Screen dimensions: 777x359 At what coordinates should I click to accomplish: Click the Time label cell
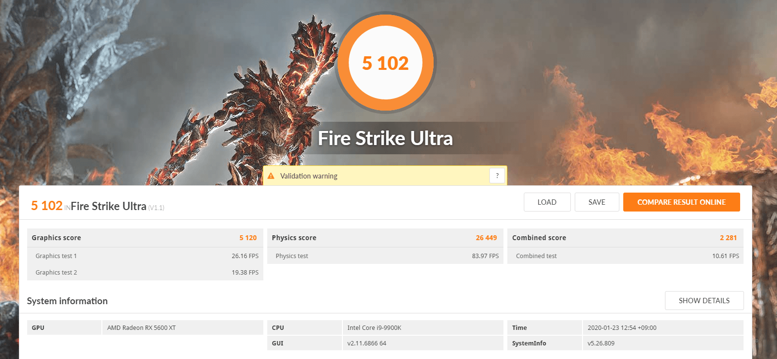[x=545, y=327]
